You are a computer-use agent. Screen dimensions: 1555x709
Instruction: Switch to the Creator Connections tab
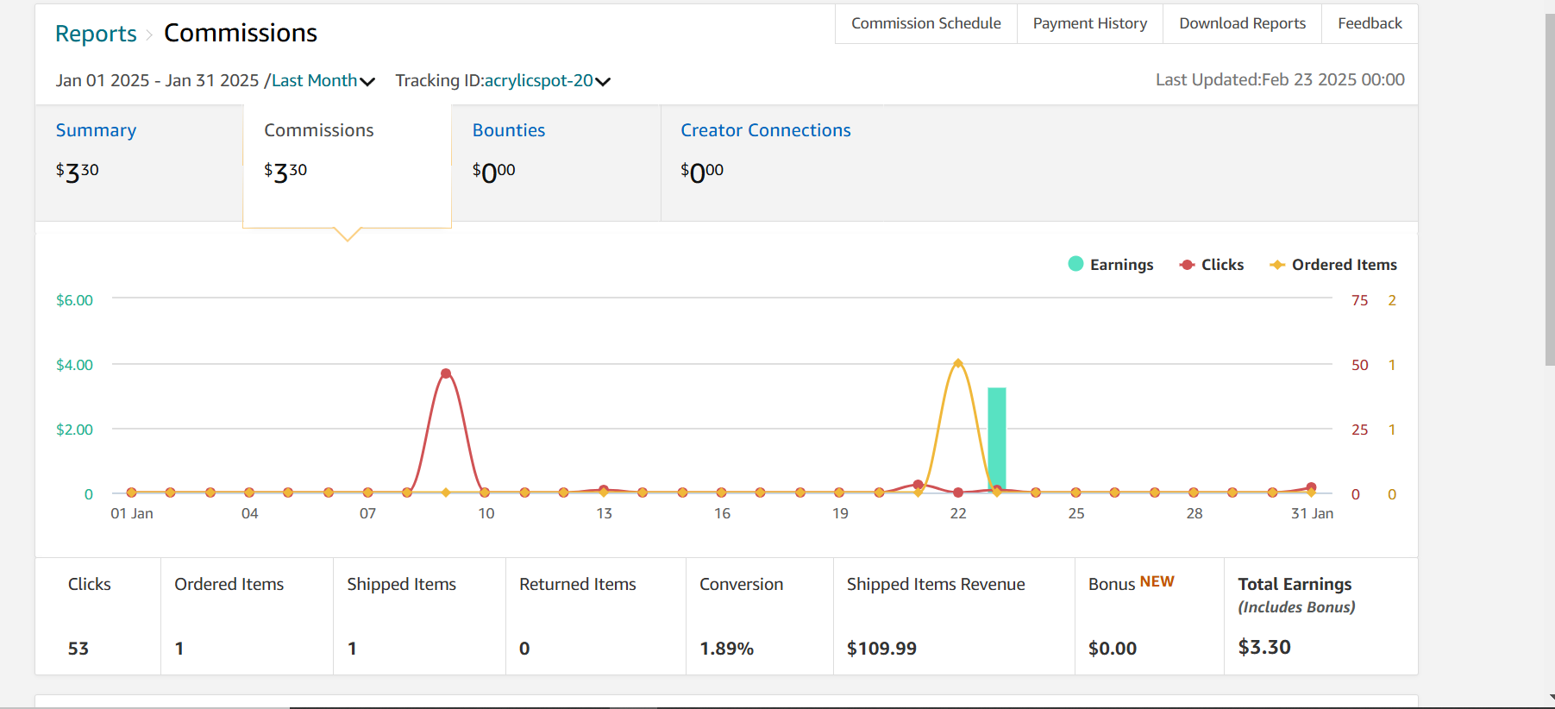[766, 130]
